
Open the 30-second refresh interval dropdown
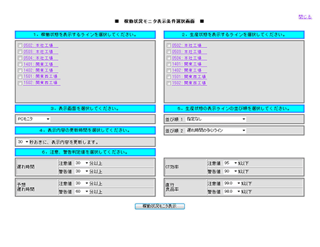coord(23,142)
